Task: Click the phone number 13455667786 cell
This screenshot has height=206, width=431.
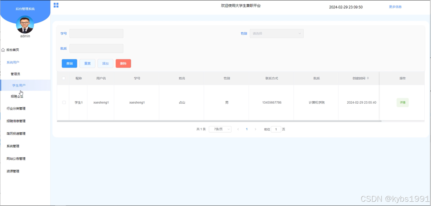Action: pos(272,103)
